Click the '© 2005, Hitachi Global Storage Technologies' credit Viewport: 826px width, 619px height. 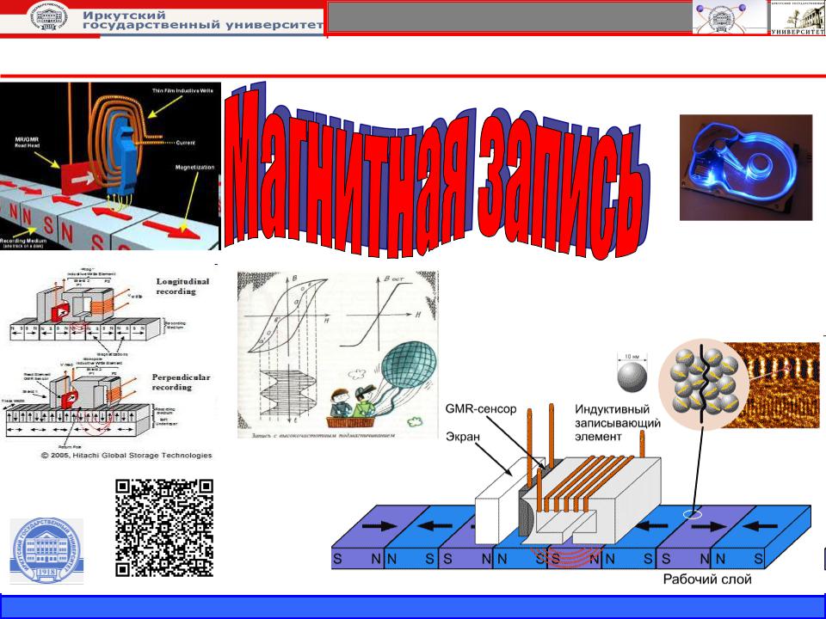coord(126,456)
